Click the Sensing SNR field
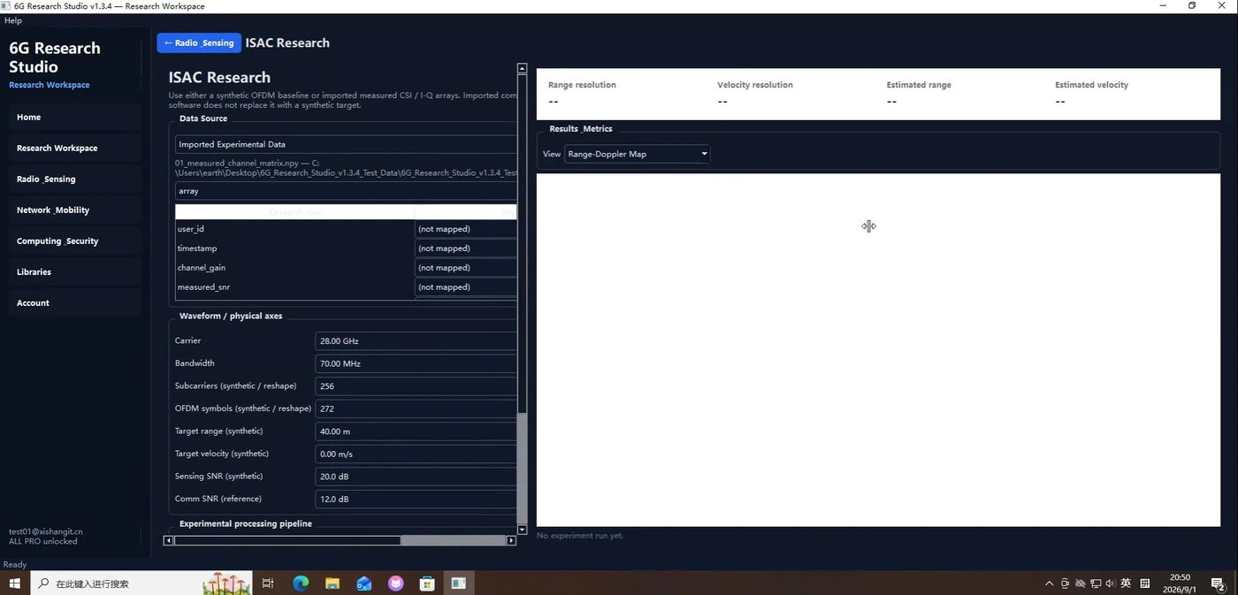1238x595 pixels. coord(416,477)
